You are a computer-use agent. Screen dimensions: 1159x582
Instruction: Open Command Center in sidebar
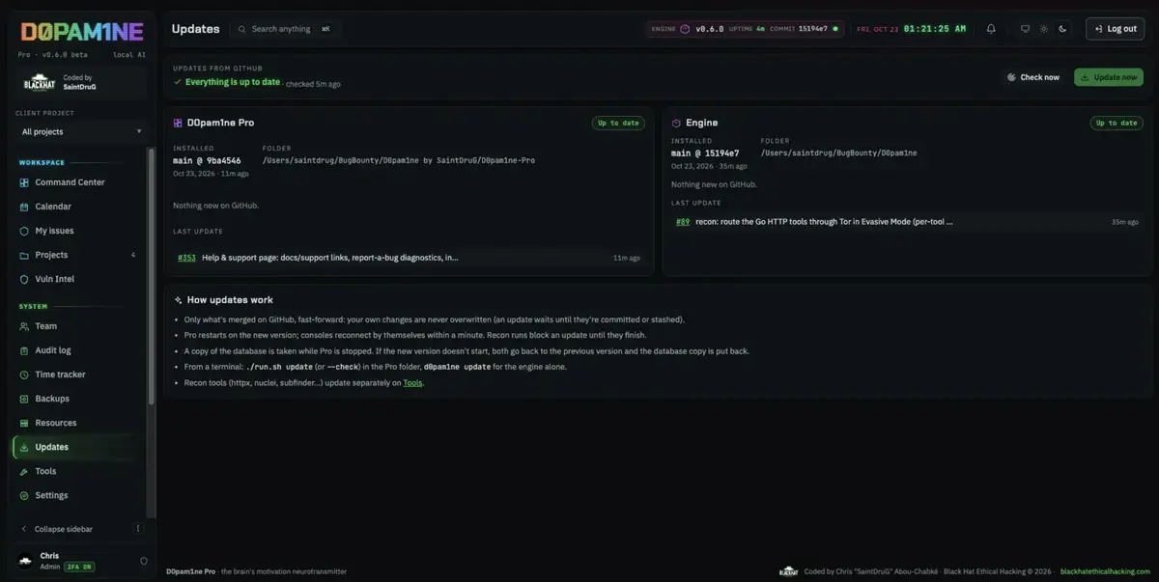pos(70,182)
